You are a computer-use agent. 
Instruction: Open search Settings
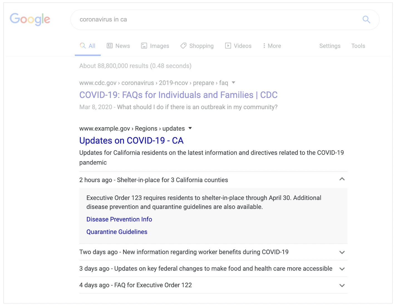pyautogui.click(x=330, y=46)
